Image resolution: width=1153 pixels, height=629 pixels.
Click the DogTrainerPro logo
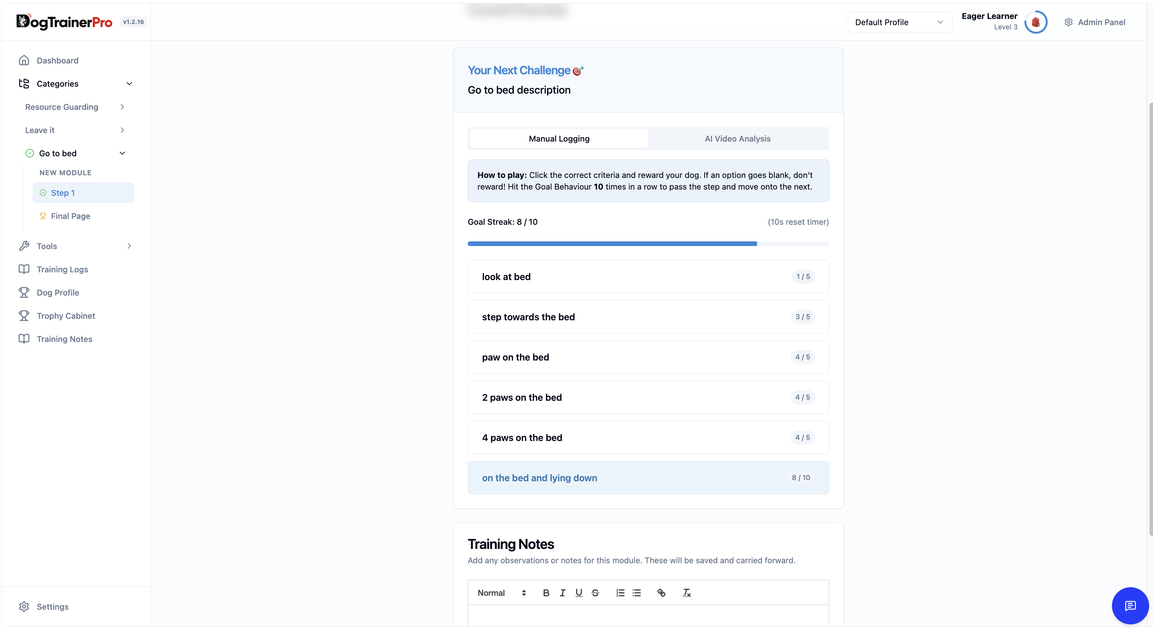point(64,21)
